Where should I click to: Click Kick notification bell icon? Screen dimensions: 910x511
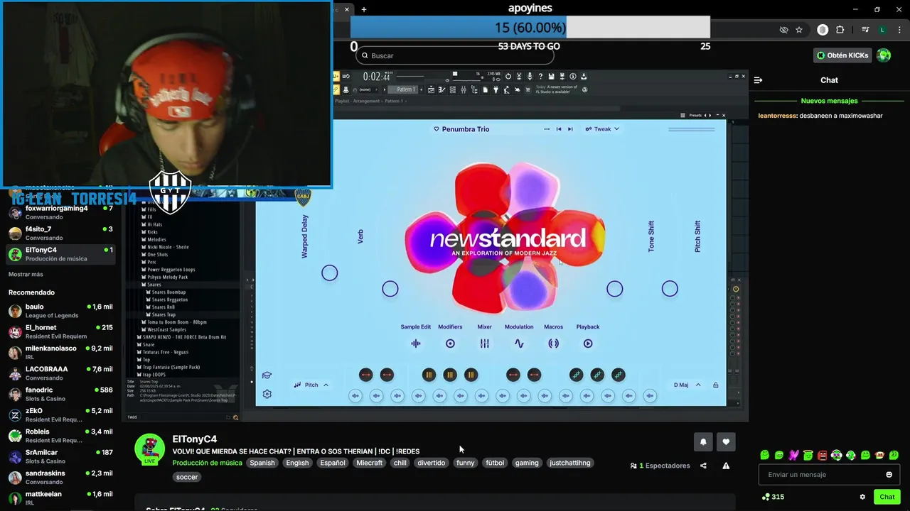[x=703, y=441]
